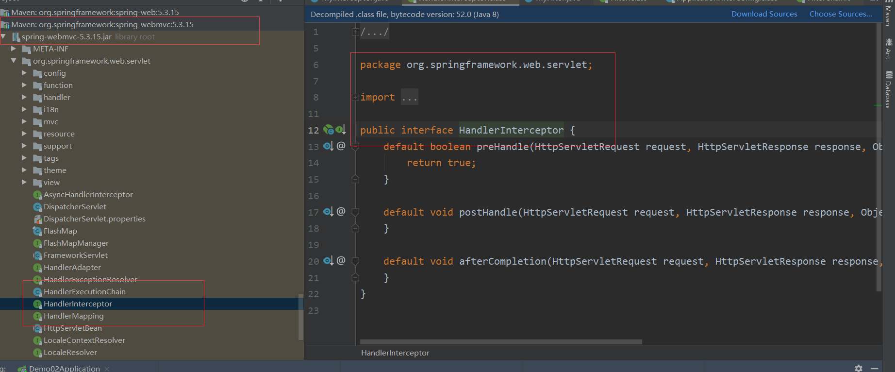Open the Ant tool window
895x372 pixels.
[888, 49]
